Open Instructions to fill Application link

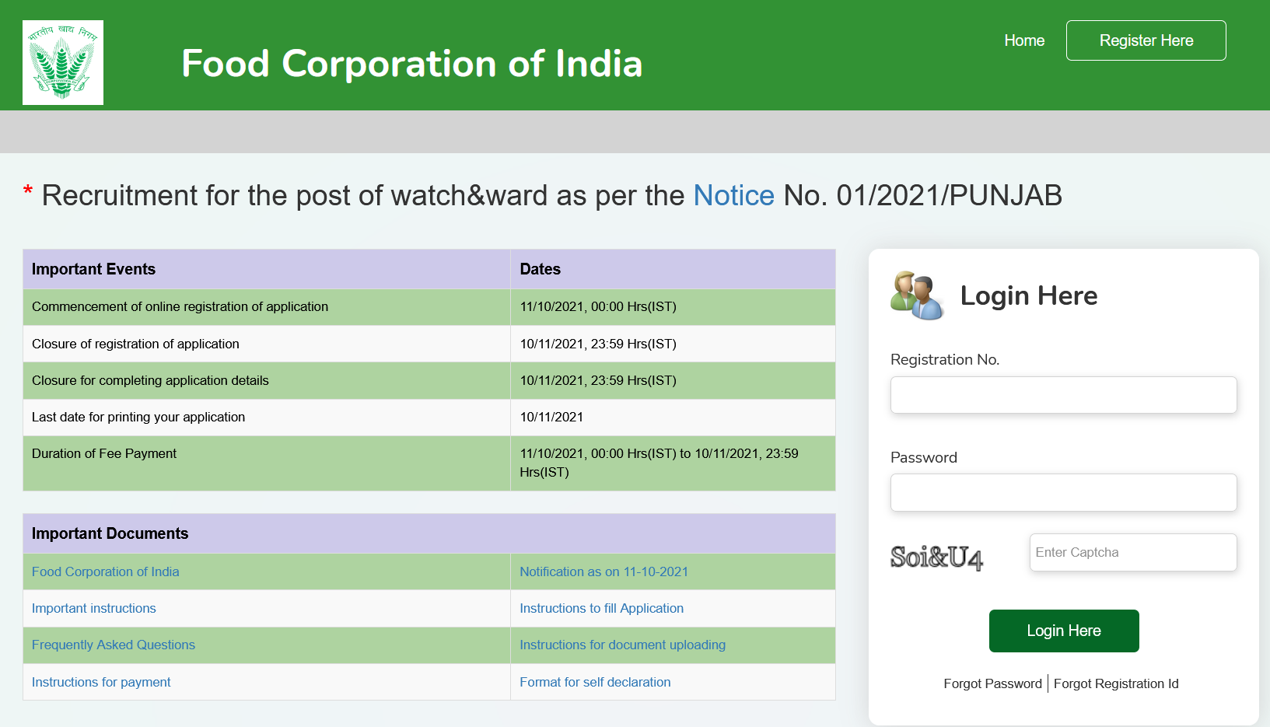(x=602, y=608)
